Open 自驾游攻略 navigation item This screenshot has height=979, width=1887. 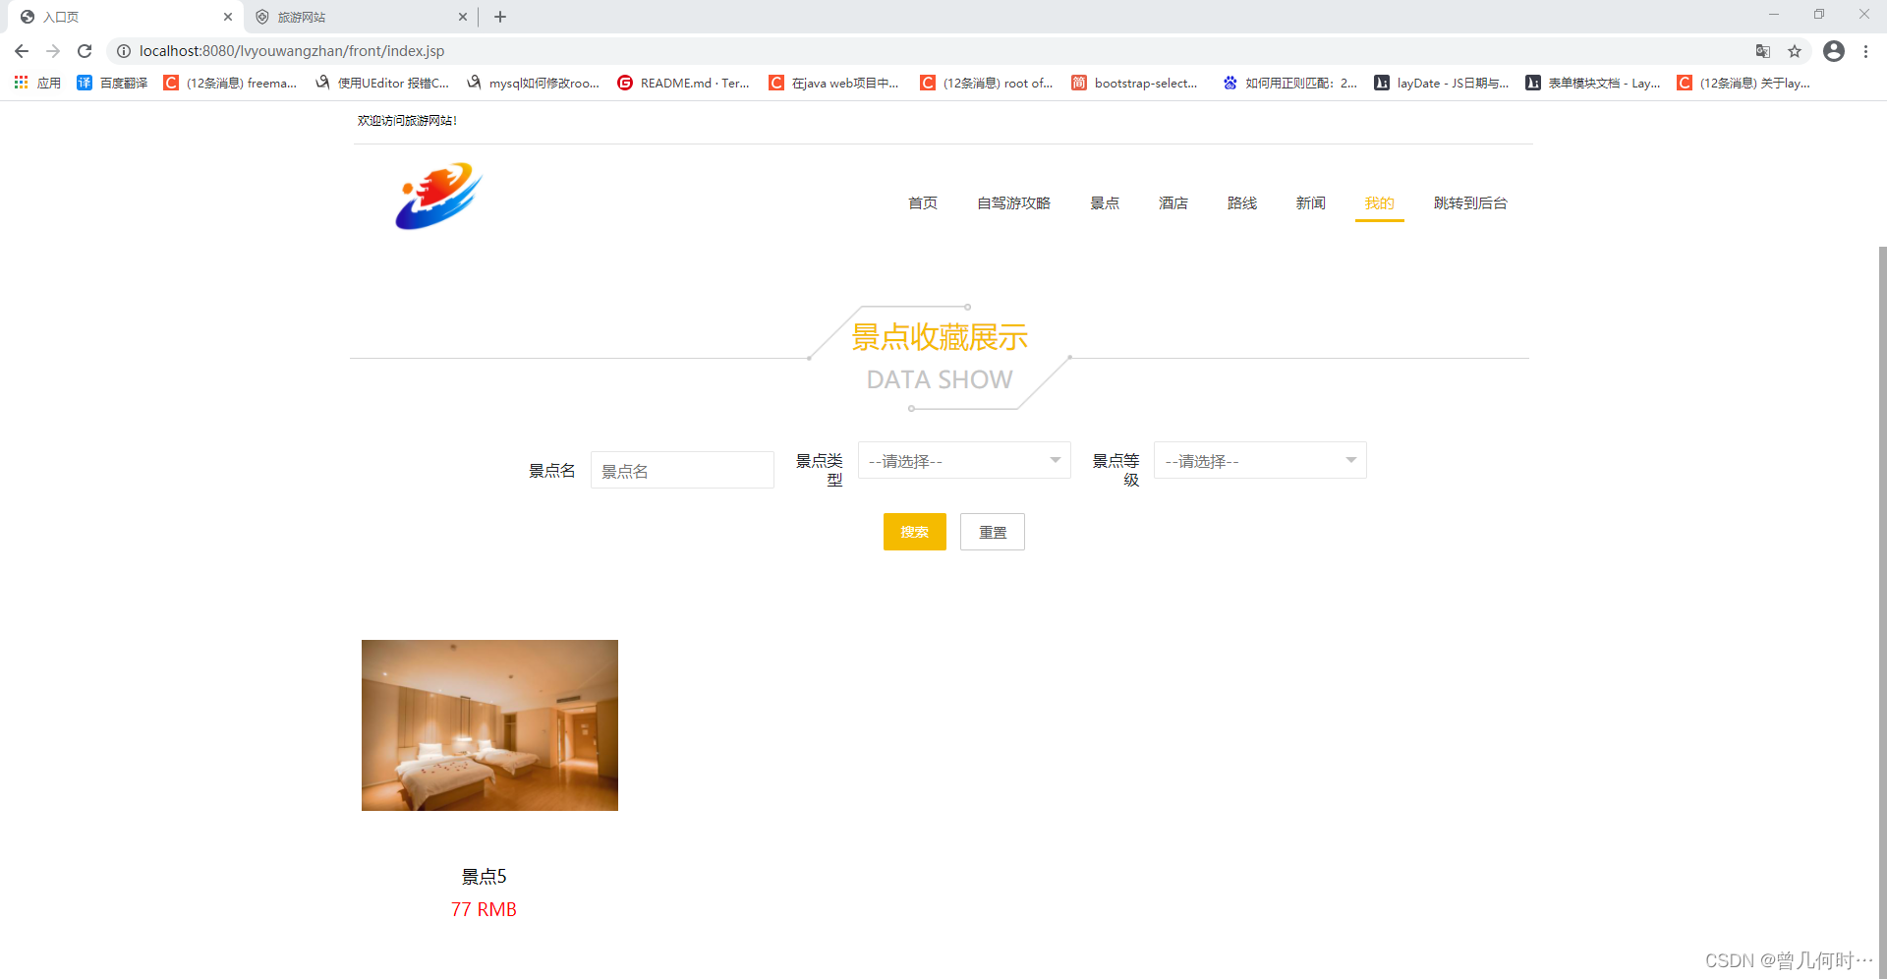click(x=1013, y=202)
